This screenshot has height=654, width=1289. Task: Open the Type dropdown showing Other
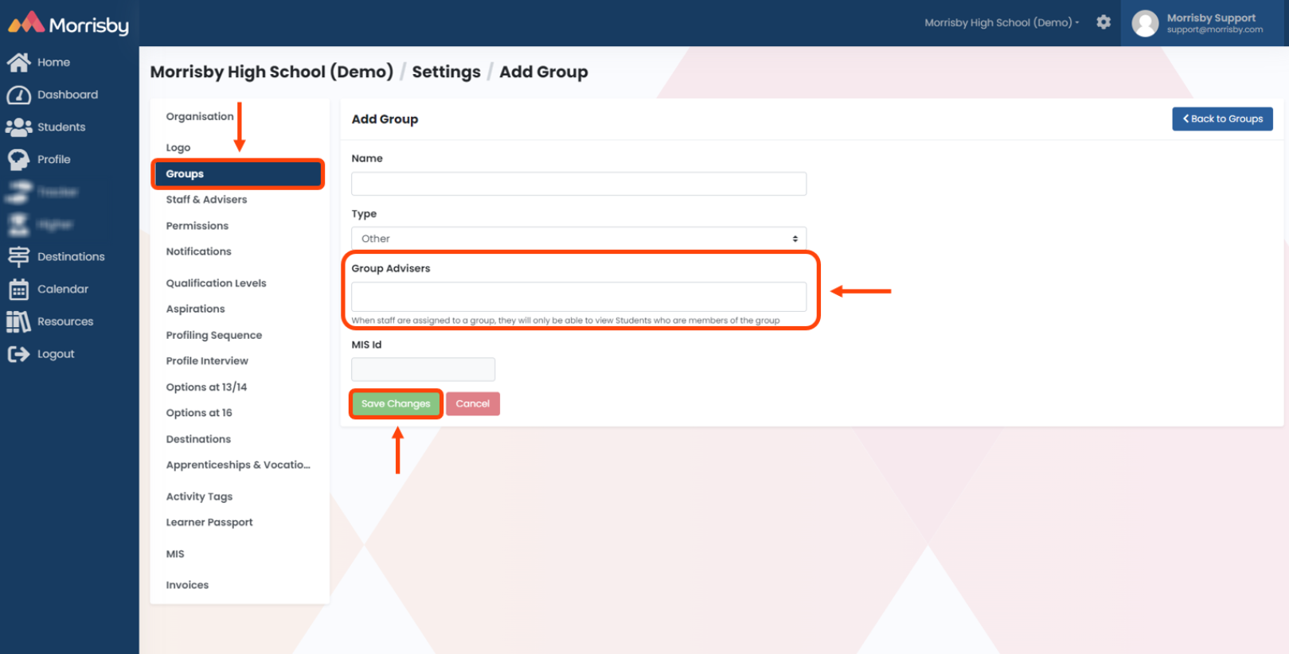[579, 239]
